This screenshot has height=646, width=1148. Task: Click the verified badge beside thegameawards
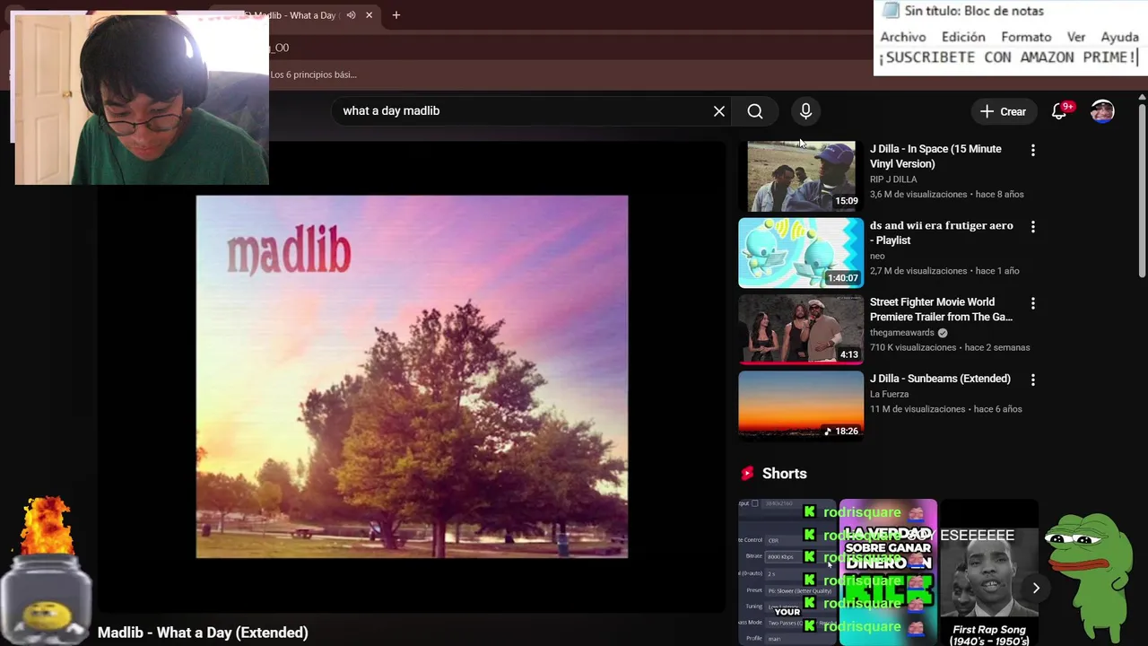(943, 333)
